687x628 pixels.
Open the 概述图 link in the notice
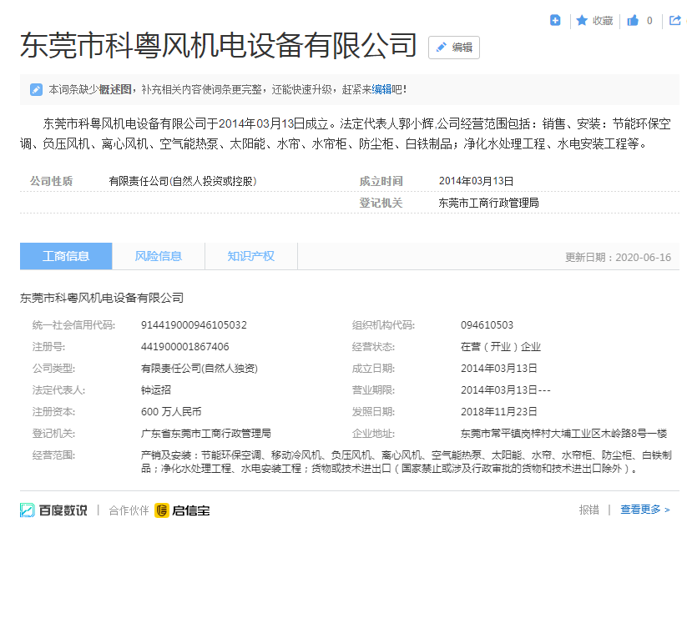116,89
